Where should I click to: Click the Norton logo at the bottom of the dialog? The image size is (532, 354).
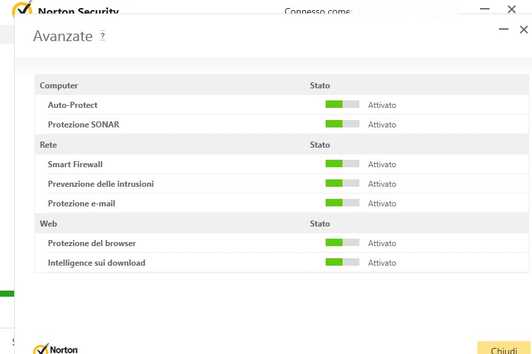[55, 349]
